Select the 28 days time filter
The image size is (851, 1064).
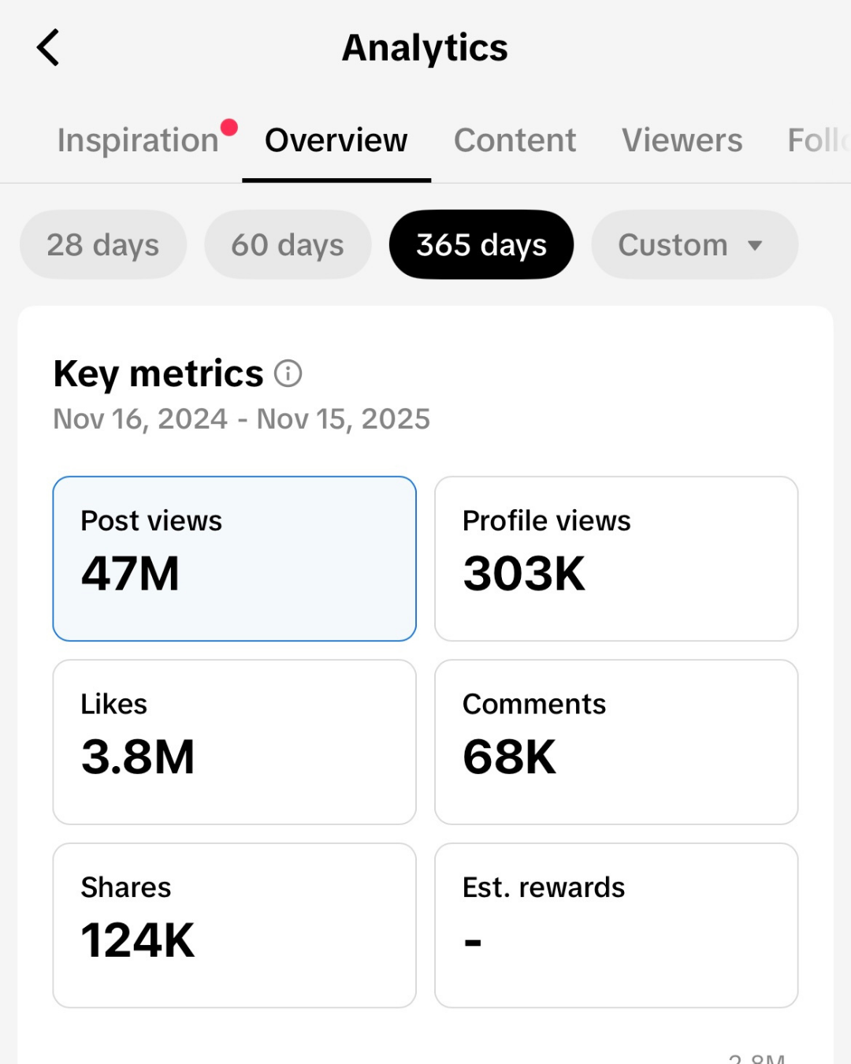pos(102,244)
